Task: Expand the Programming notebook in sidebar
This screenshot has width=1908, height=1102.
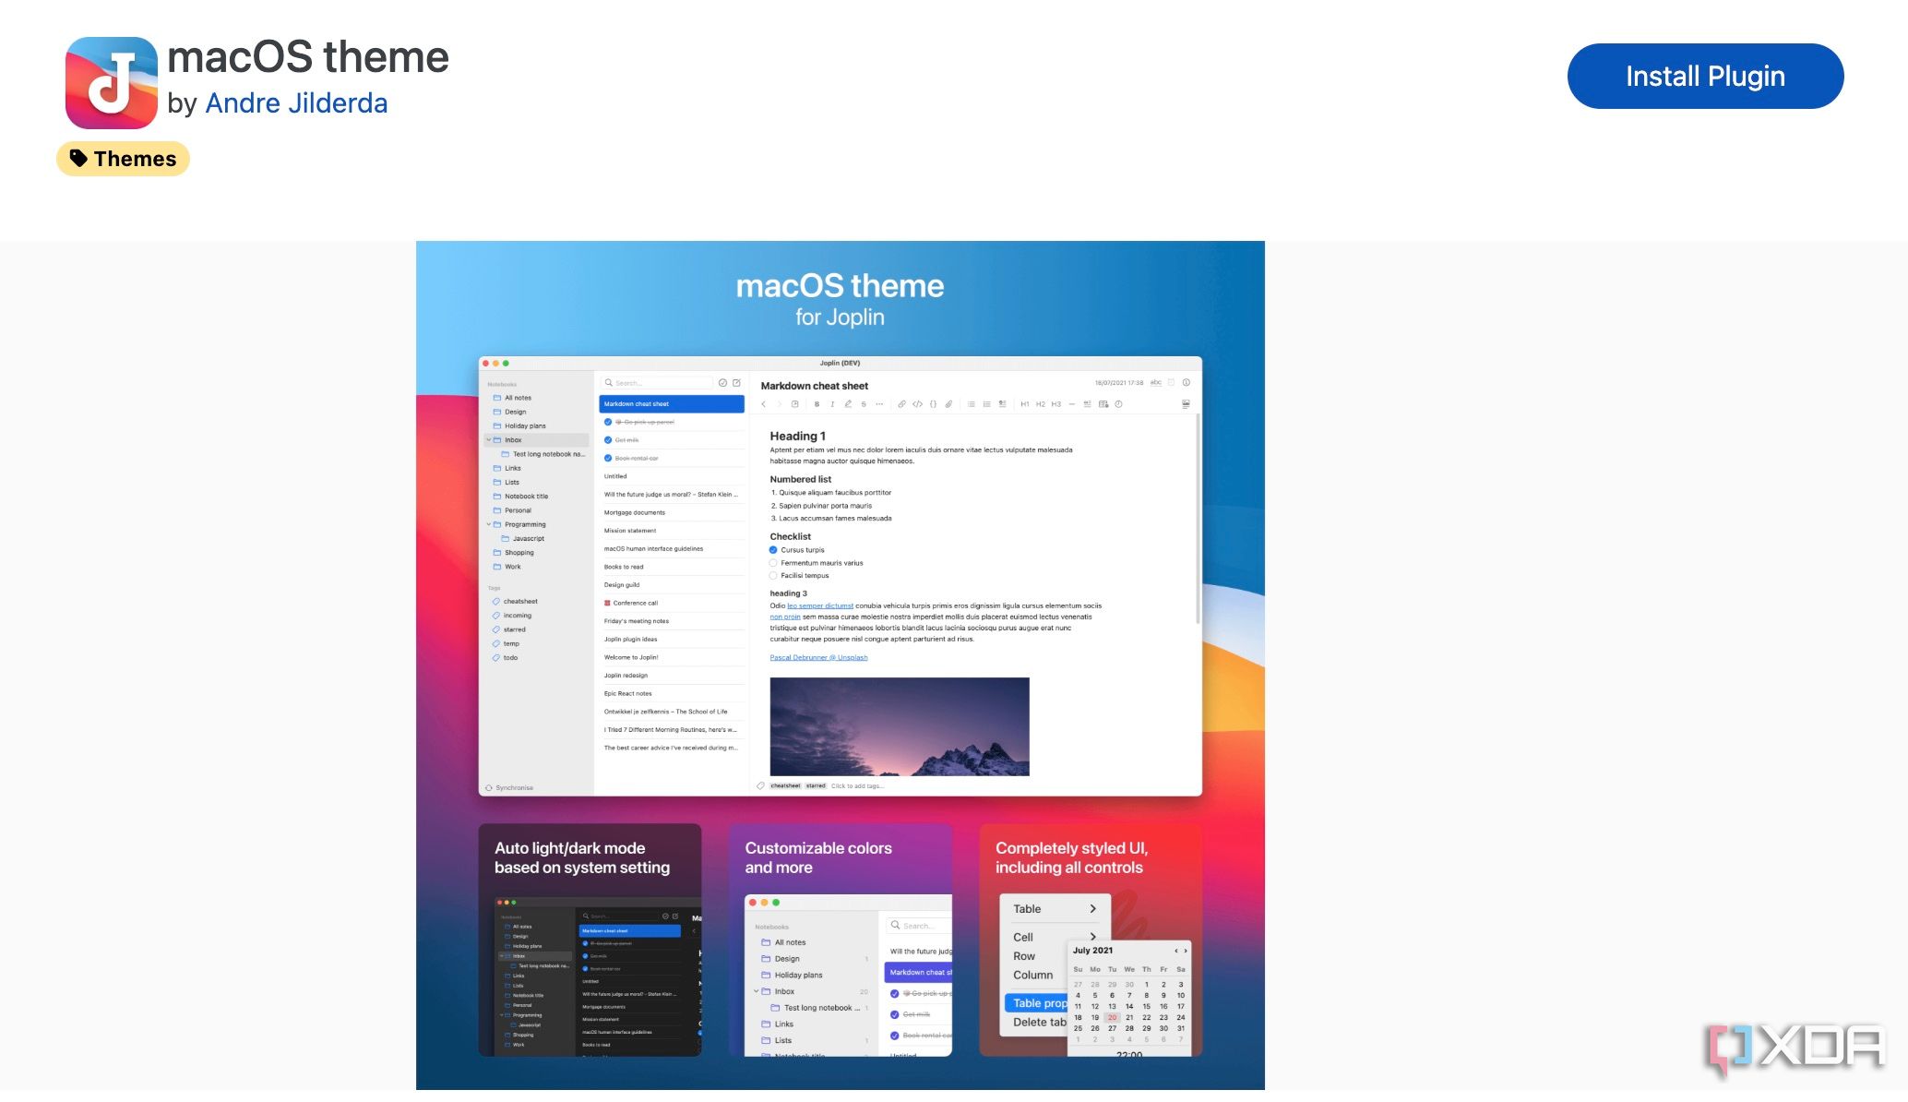Action: pyautogui.click(x=488, y=523)
